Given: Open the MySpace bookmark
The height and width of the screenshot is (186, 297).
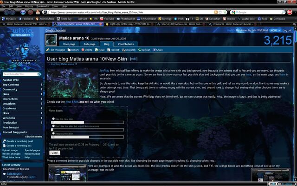Looking at the screenshot, I should tap(9, 19).
